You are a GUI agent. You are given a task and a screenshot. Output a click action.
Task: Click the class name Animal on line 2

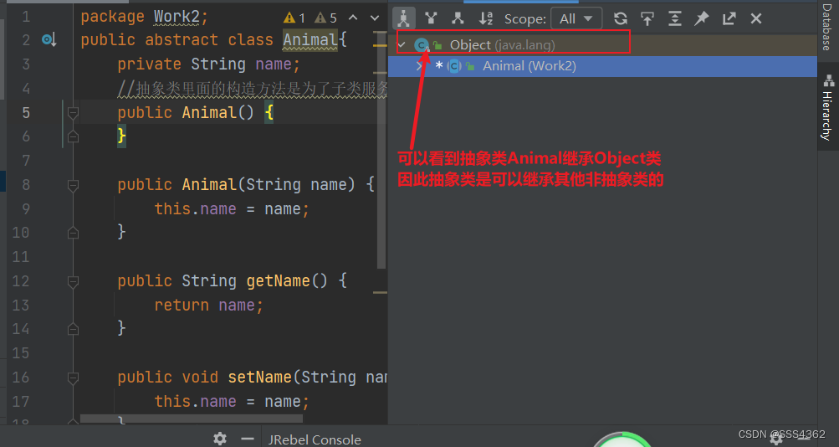(310, 40)
